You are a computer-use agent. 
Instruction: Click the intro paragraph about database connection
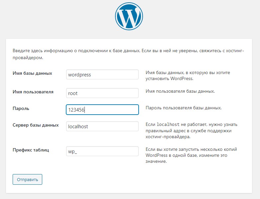point(128,54)
